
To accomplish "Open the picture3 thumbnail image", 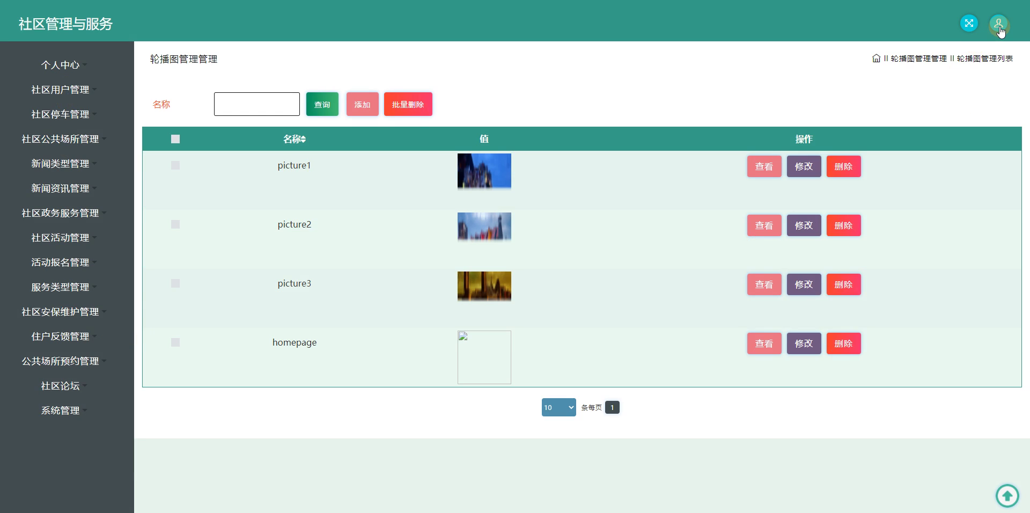I will click(x=484, y=287).
